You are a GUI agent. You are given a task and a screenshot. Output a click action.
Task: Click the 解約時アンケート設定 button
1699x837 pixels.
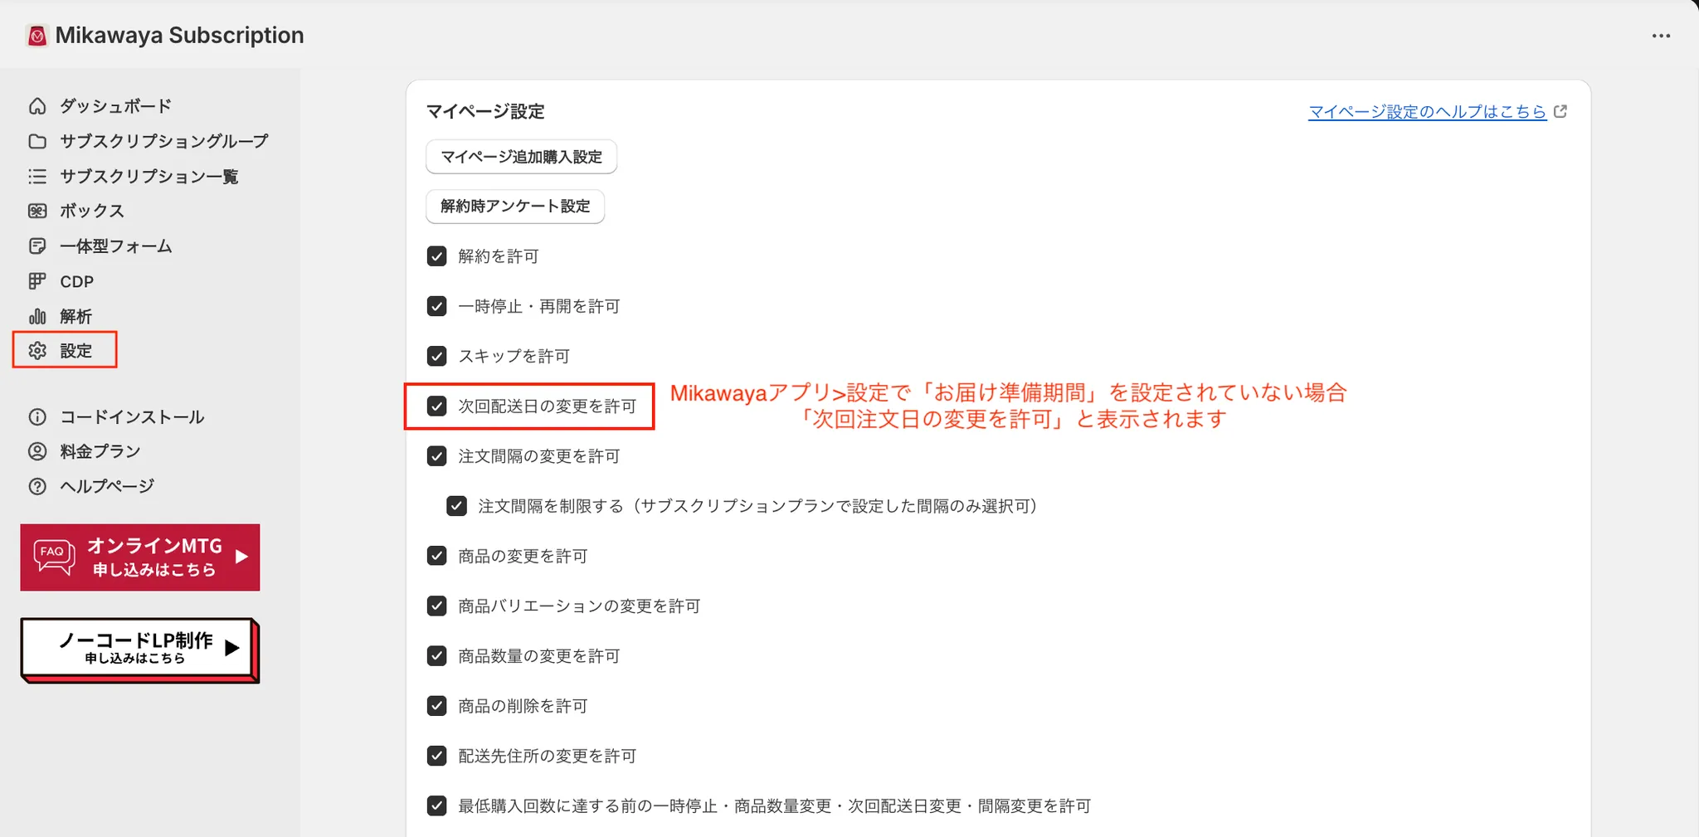pos(515,206)
